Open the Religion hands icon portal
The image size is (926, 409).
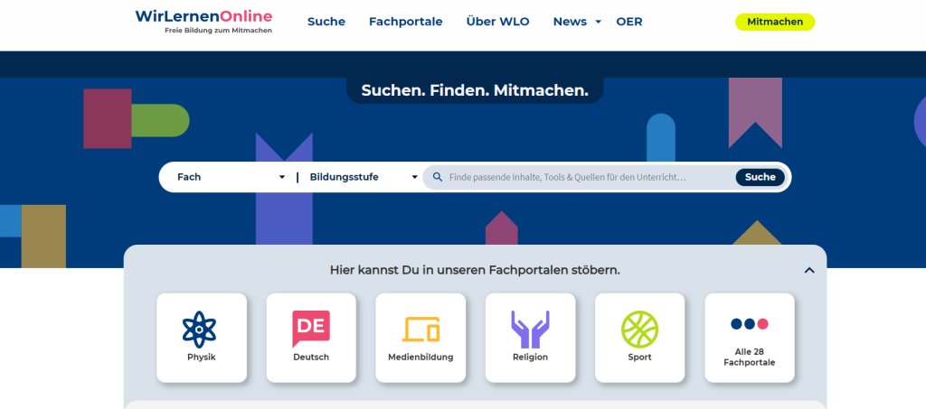click(530, 330)
